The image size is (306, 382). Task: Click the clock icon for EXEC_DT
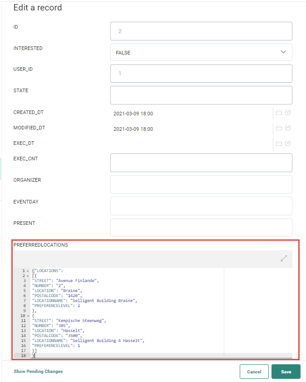pos(288,144)
